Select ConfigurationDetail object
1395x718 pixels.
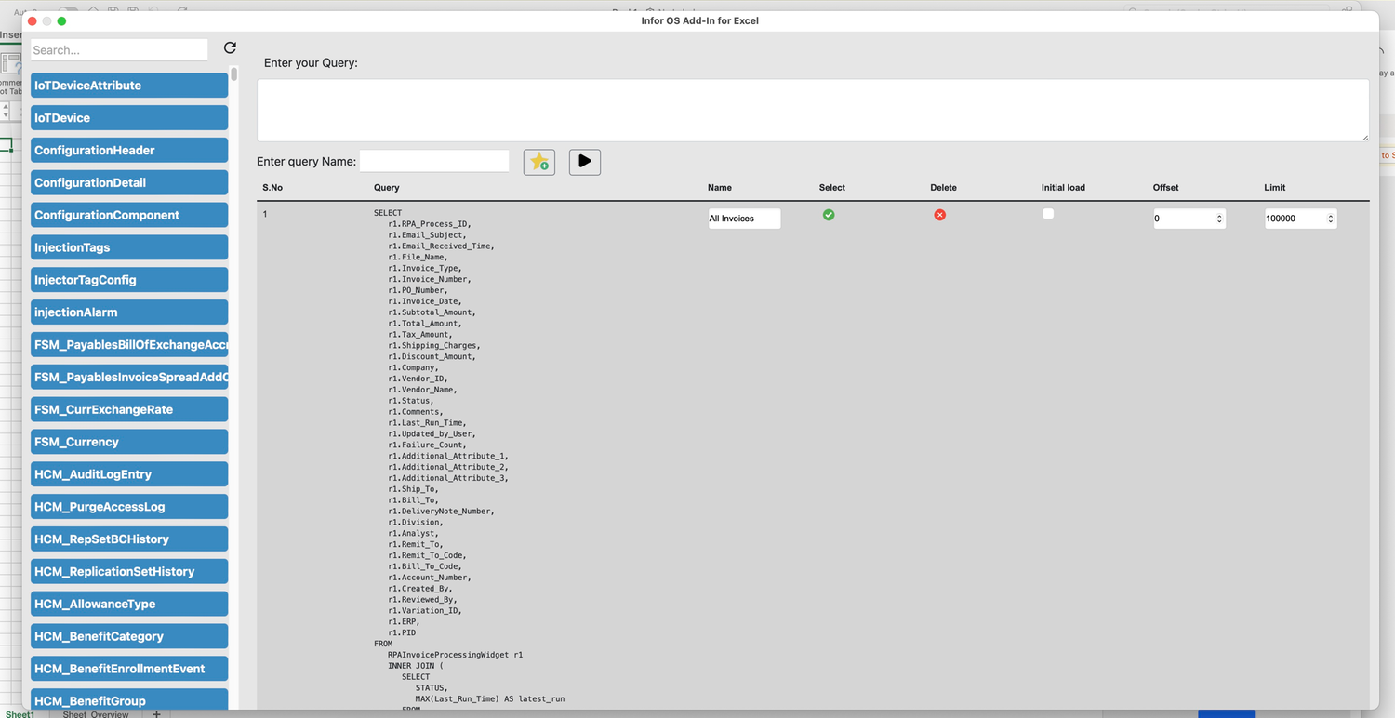[129, 182]
